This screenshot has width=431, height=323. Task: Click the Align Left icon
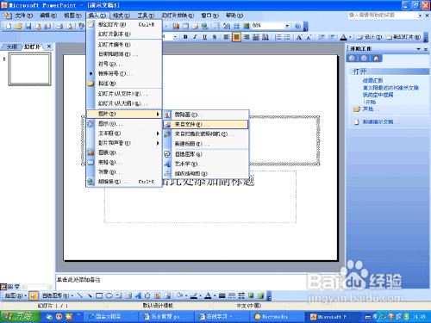click(x=227, y=37)
